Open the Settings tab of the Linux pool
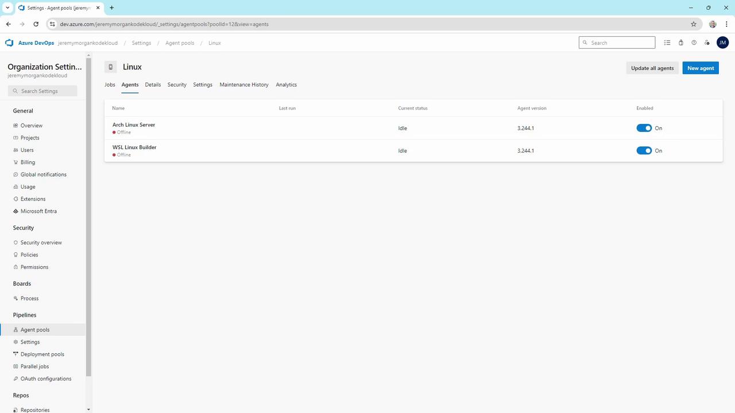 [203, 85]
